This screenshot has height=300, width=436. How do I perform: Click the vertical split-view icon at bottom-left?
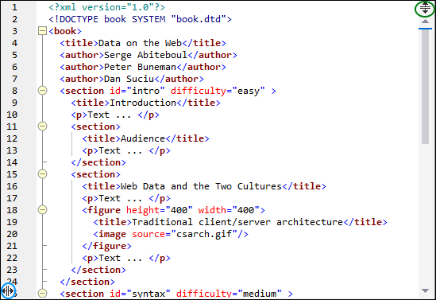[7, 291]
